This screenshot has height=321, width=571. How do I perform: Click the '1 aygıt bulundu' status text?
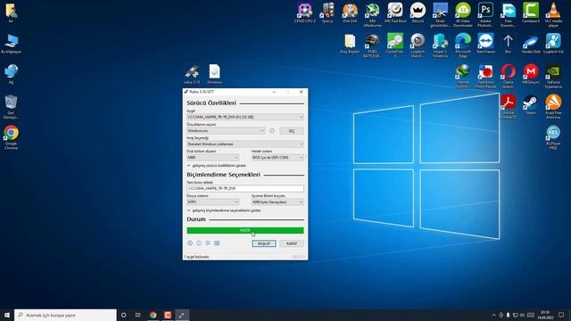(196, 257)
